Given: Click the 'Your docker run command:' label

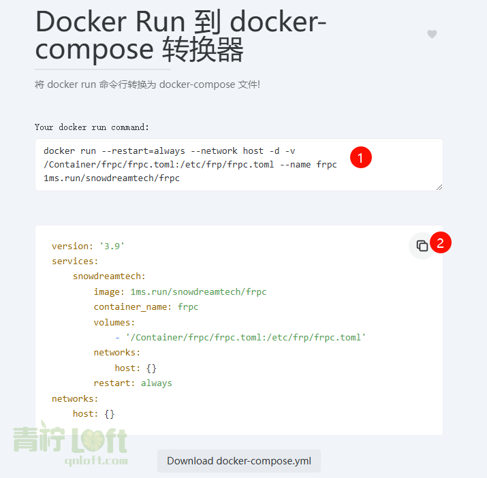Looking at the screenshot, I should tap(92, 127).
